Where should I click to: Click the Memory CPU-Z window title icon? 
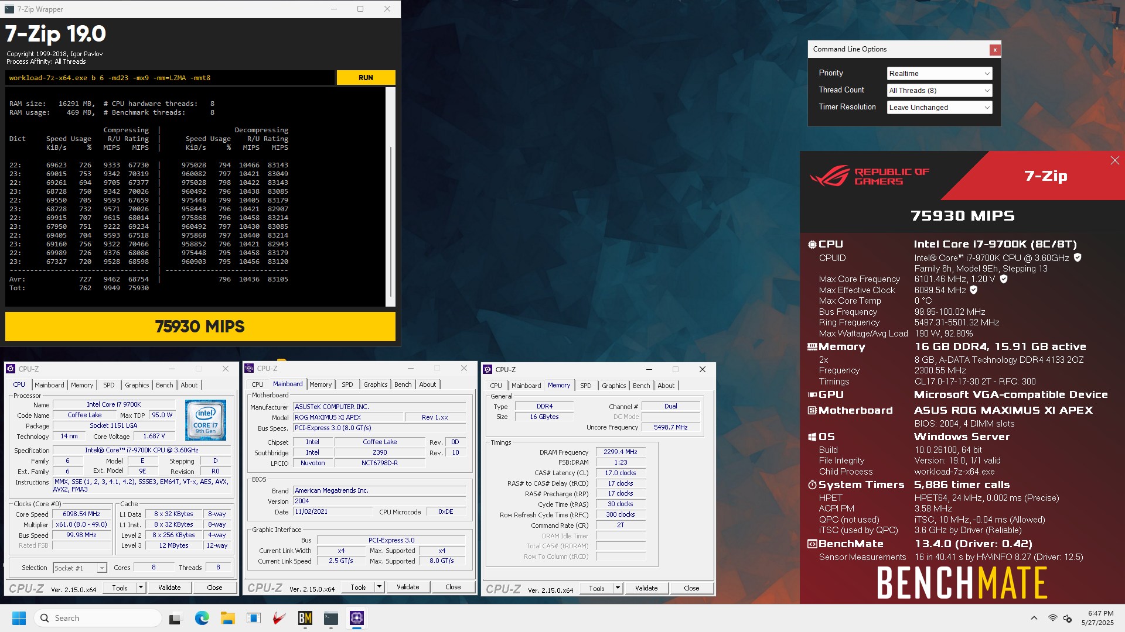[x=487, y=369]
